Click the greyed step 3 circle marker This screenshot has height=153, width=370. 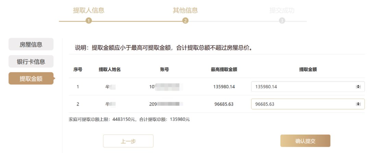[282, 21]
